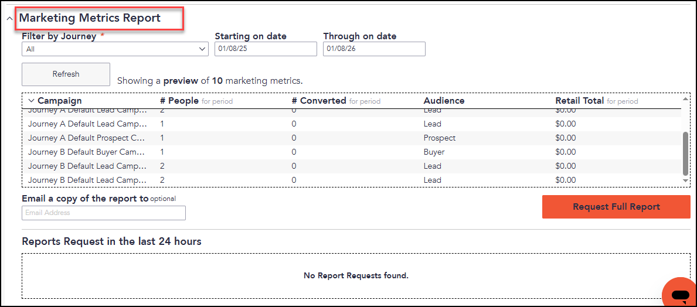Click the Starting on date field

[266, 49]
